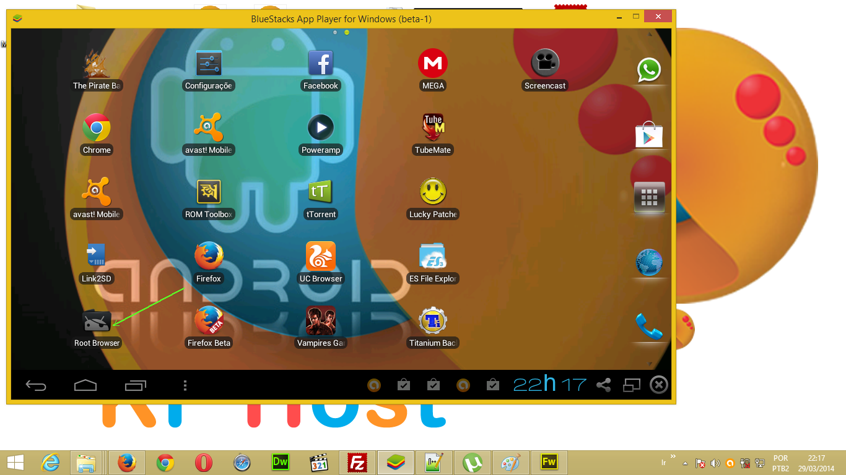Open Action Center flag tray icon
Viewport: 846px width, 475px height.
pyautogui.click(x=700, y=463)
